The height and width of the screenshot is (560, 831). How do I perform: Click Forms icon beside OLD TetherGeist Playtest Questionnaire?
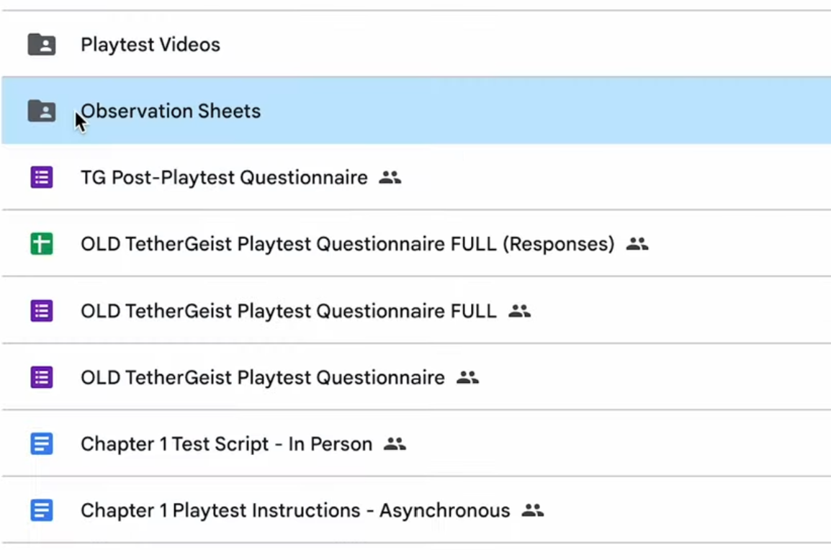point(42,377)
